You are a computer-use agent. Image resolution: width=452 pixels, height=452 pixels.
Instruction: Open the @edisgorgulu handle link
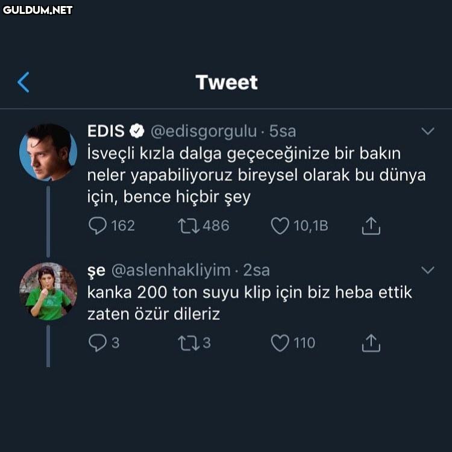pos(203,131)
